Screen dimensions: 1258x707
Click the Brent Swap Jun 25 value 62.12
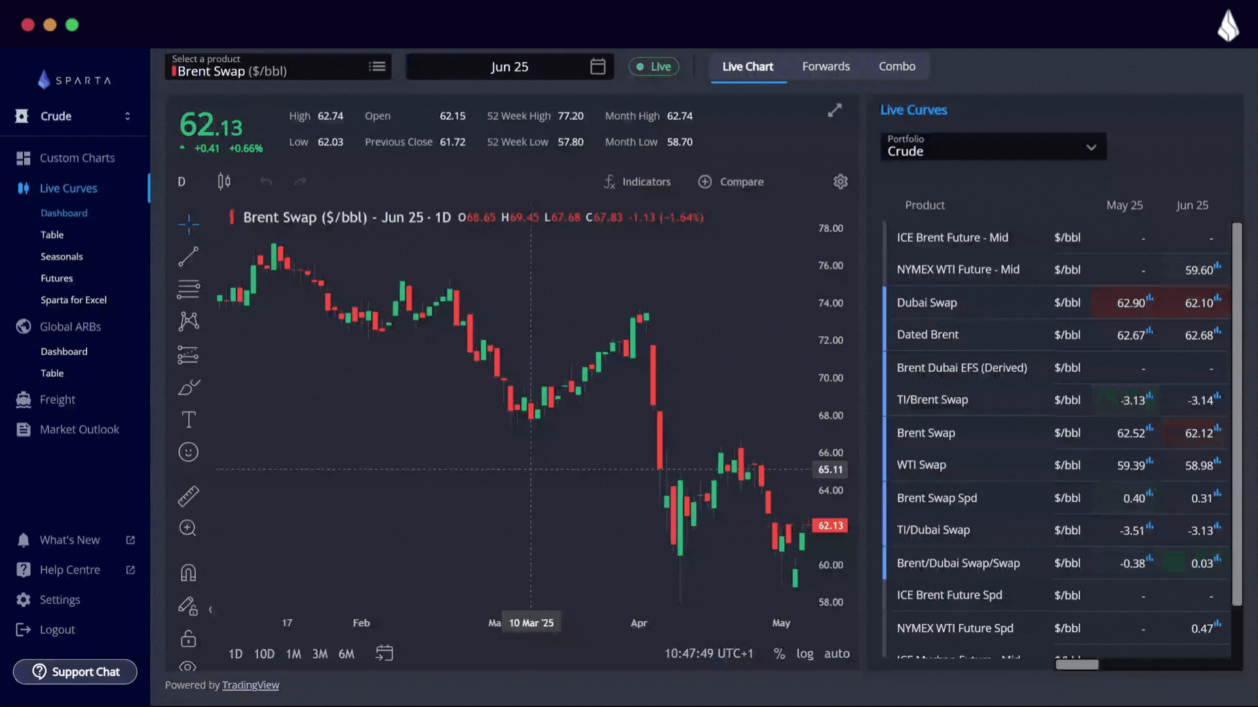(x=1198, y=433)
